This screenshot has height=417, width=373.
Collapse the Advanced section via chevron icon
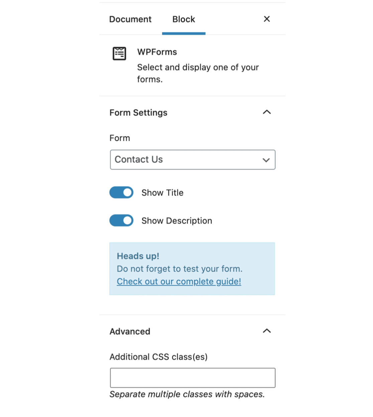click(x=267, y=331)
